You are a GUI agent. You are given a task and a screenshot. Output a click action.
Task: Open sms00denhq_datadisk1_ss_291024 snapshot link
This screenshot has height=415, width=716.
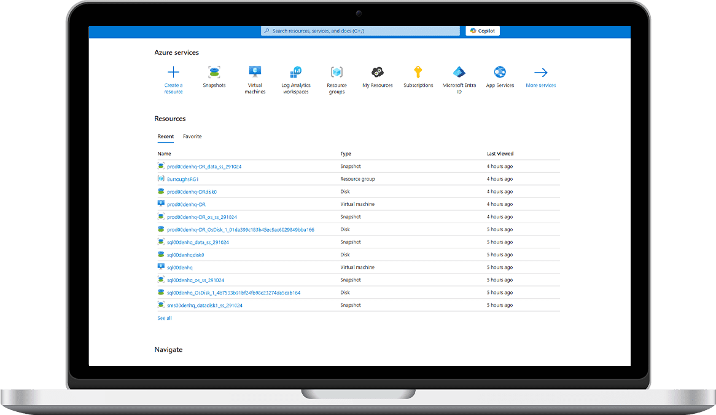(x=204, y=306)
